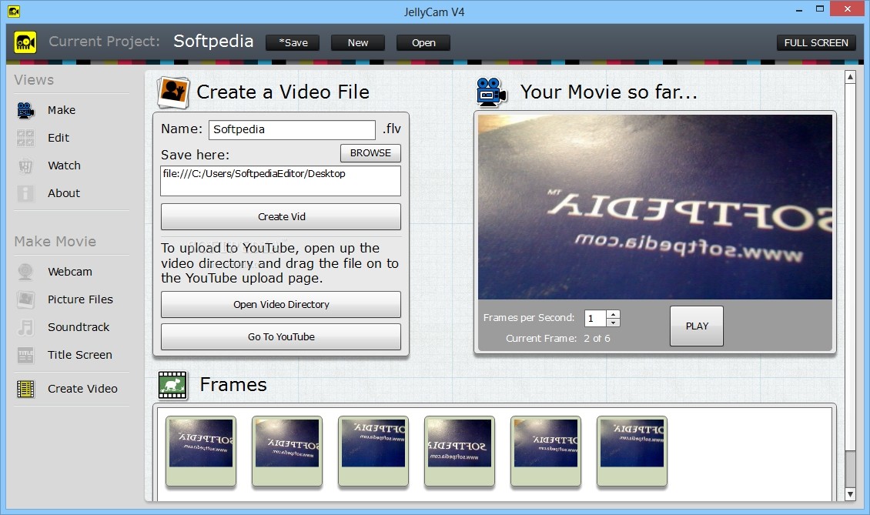Viewport: 870px width, 515px height.
Task: Click the Create Video filmstrip icon
Action: [x=25, y=389]
